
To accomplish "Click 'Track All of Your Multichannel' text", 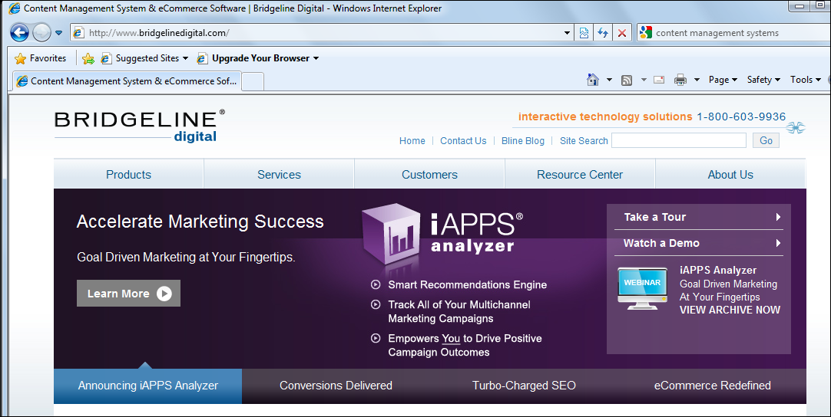I will (x=459, y=305).
